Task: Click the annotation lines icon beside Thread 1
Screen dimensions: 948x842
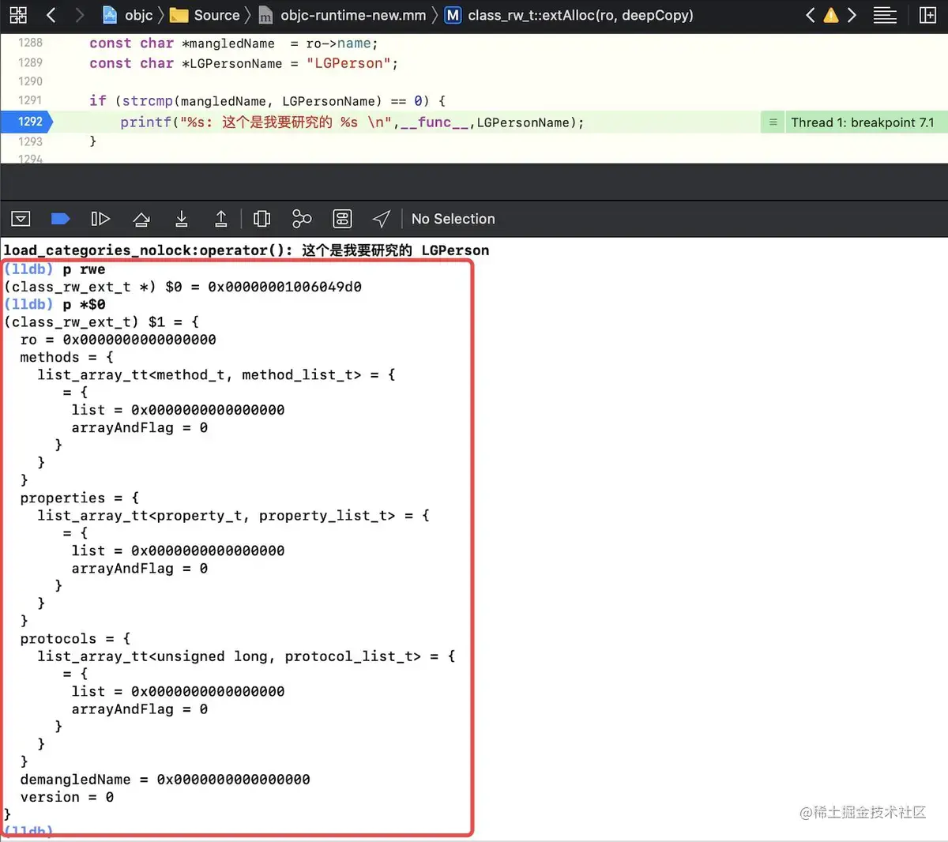Action: coord(773,122)
